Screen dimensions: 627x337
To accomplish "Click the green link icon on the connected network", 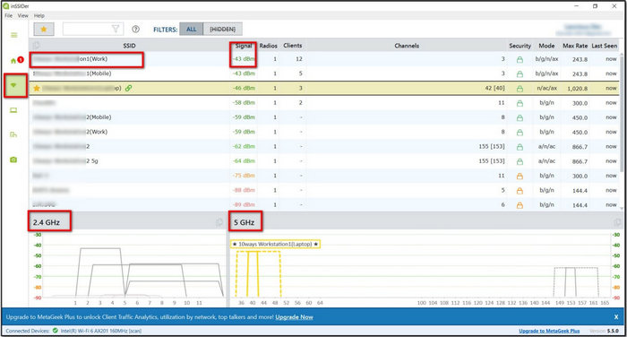I will click(x=128, y=88).
